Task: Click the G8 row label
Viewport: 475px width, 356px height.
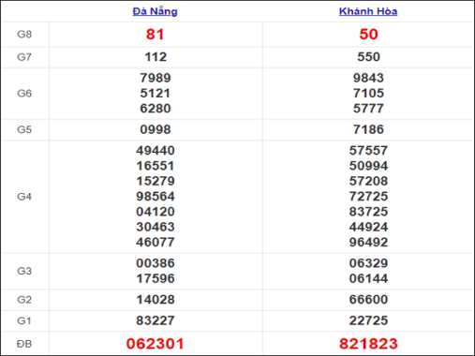Action: click(24, 35)
